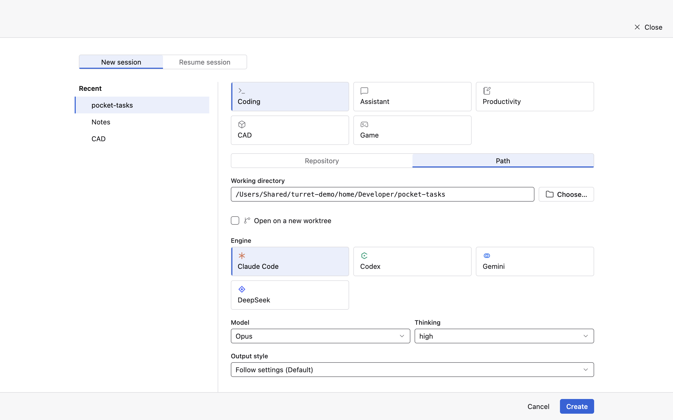Pick the Productivity notepad icon card

534,96
